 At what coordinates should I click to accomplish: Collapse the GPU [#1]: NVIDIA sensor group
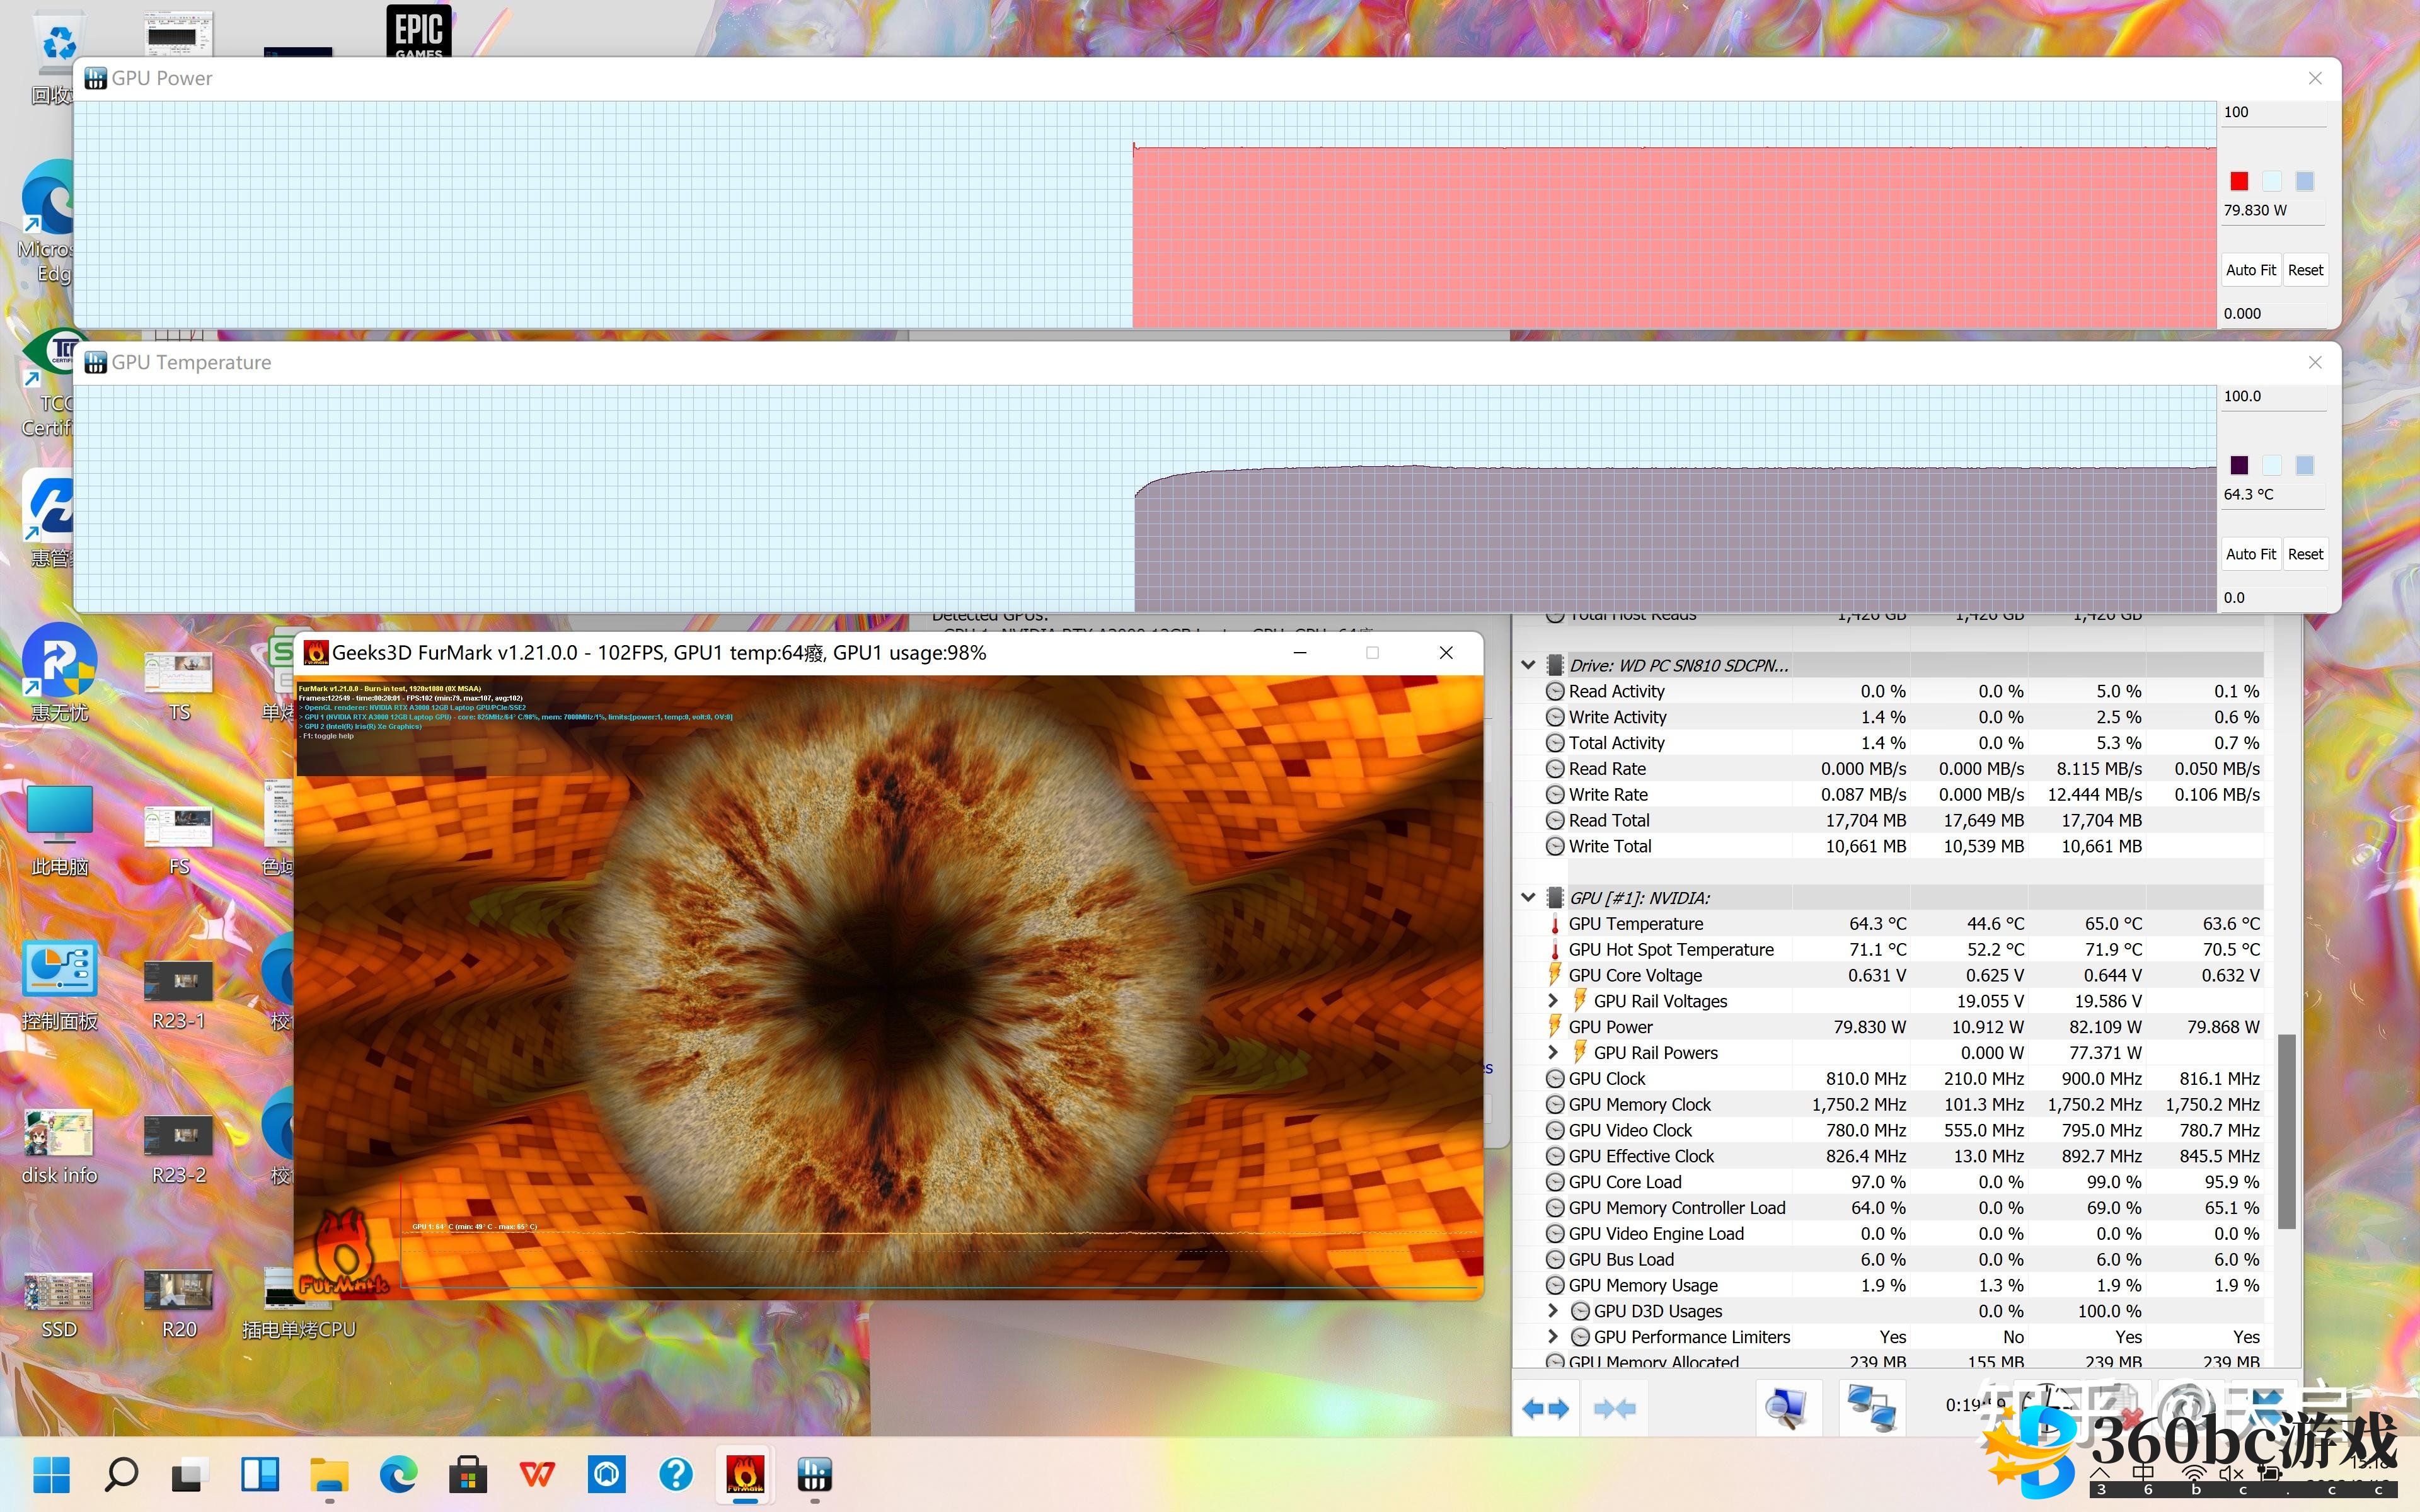point(1528,898)
